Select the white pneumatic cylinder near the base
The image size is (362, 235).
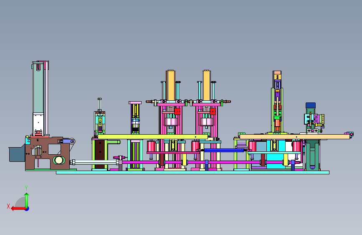pyautogui.click(x=94, y=162)
